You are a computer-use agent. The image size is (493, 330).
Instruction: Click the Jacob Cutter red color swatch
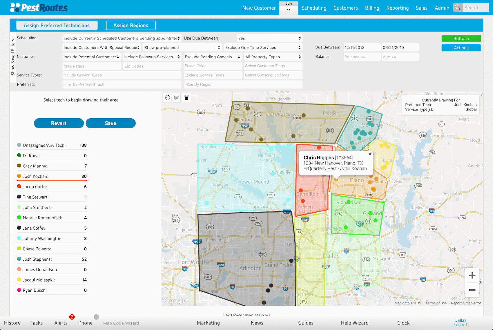click(x=19, y=186)
